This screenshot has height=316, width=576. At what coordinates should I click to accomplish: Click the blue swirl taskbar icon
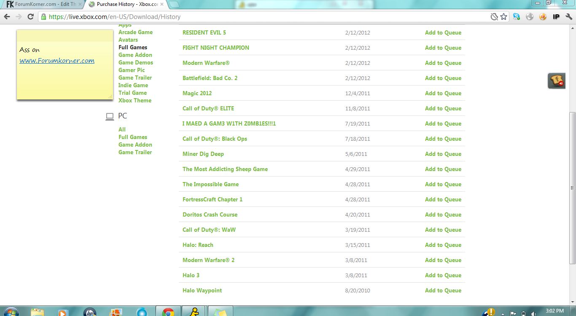click(x=142, y=312)
